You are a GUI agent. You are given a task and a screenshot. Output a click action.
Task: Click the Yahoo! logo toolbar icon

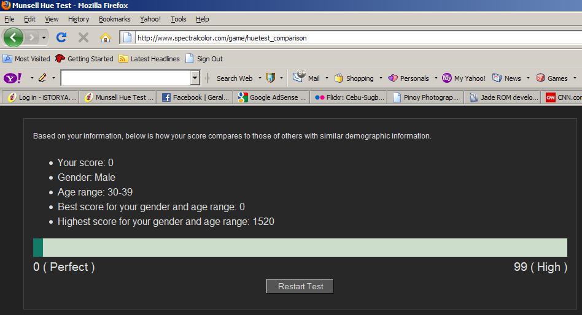pyautogui.click(x=13, y=78)
